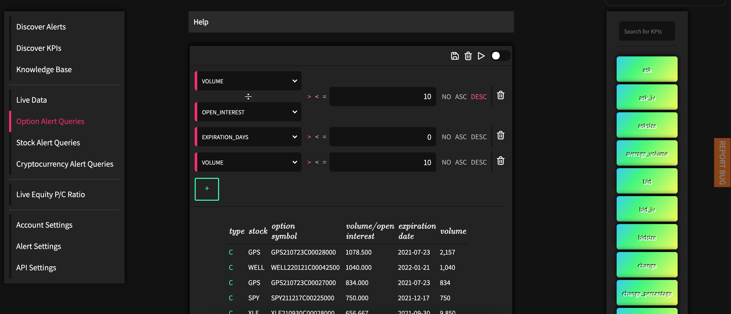
Task: Focus the Search for KPIs field
Action: 647,31
